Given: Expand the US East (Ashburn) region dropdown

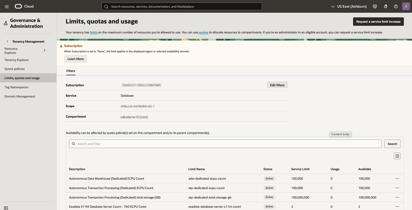Looking at the screenshot, I should [349, 7].
